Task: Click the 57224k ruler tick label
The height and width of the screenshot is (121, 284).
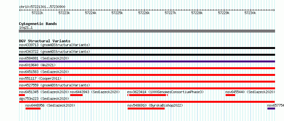Action: [91, 13]
